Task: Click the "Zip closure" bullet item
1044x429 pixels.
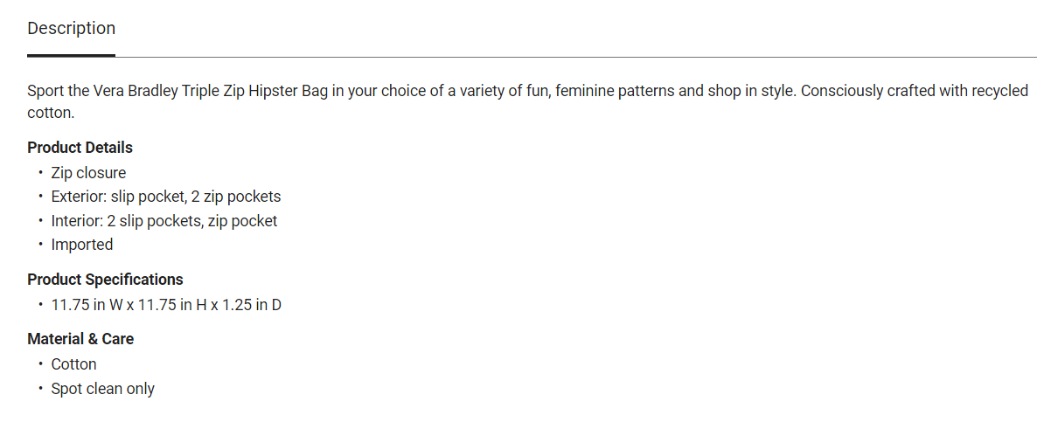Action: click(x=88, y=173)
